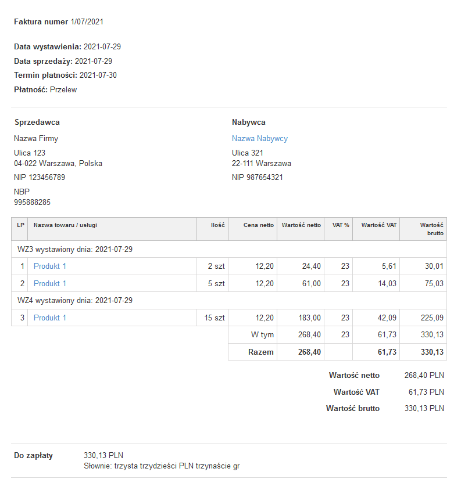Click VAT value 42,09
The height and width of the screenshot is (501, 461).
[387, 318]
